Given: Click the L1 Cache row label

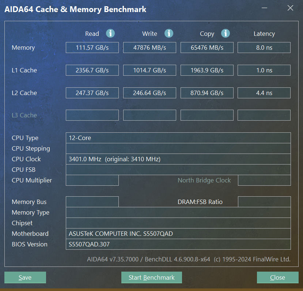Looking at the screenshot, I should [24, 70].
